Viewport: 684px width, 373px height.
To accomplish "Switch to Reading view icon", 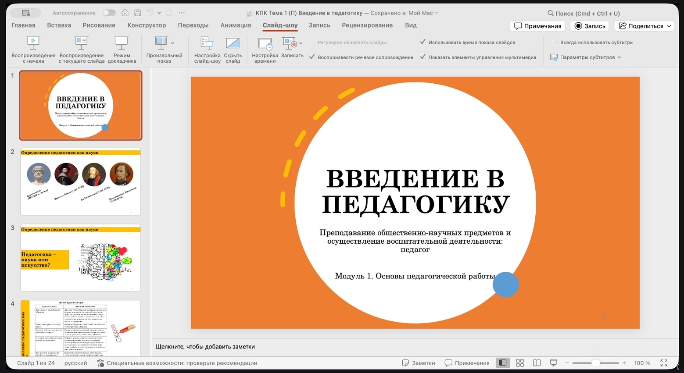I will (x=537, y=363).
